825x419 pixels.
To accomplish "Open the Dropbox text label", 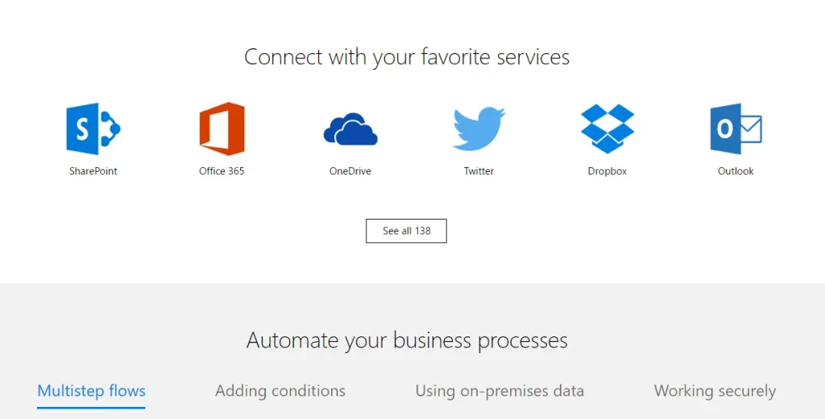I will point(607,171).
